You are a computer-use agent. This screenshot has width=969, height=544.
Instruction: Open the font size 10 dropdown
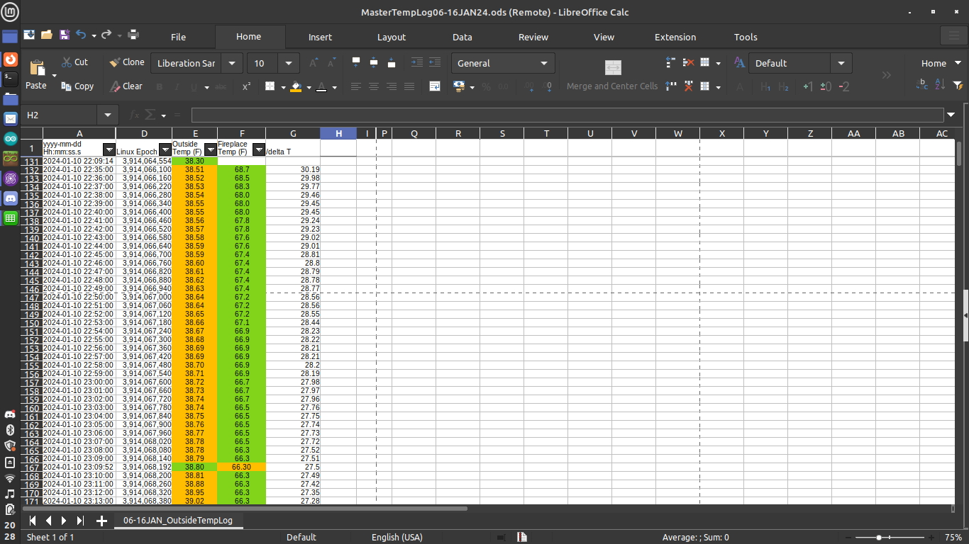pos(288,63)
